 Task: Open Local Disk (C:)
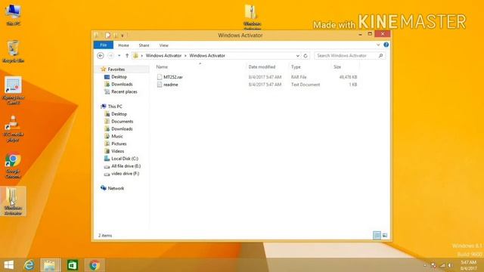tap(124, 159)
